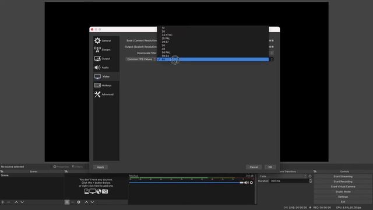Open Advanced settings via tools icon
The height and width of the screenshot is (210, 373).
tap(97, 94)
